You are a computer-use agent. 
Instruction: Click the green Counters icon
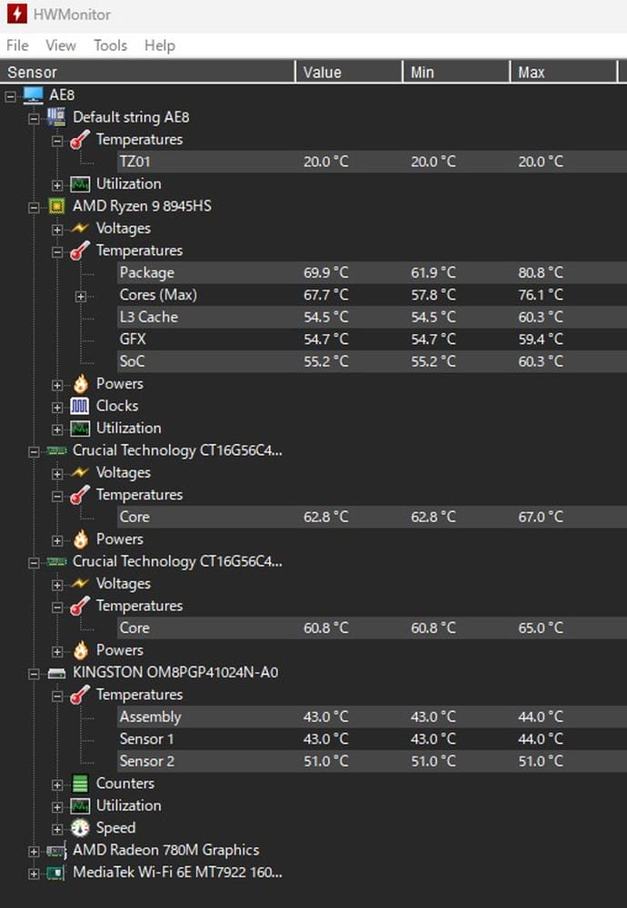[x=80, y=784]
